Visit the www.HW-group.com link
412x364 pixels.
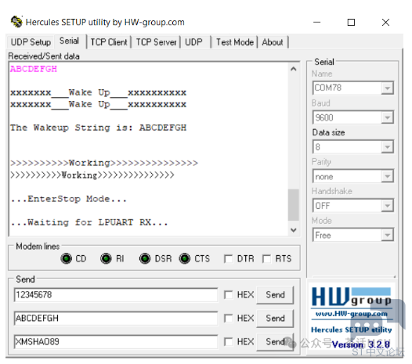click(x=352, y=314)
